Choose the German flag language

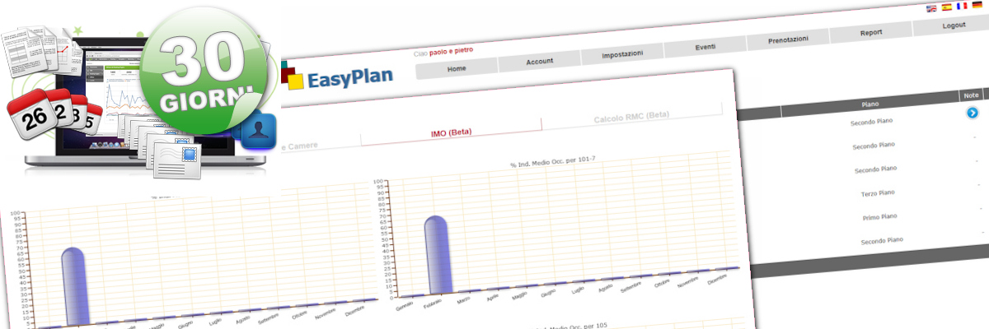(x=977, y=5)
